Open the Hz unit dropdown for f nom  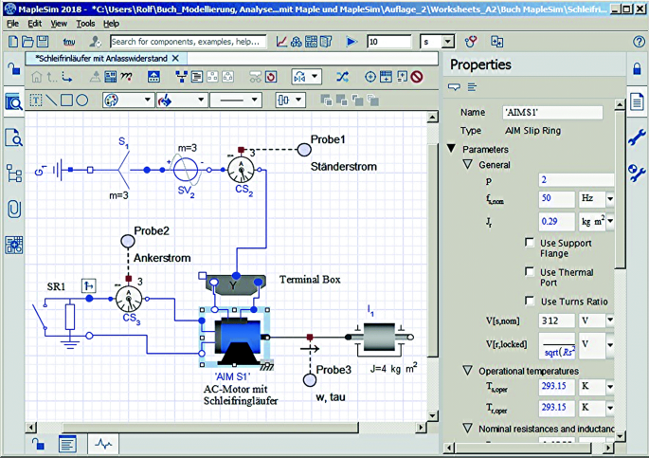610,199
